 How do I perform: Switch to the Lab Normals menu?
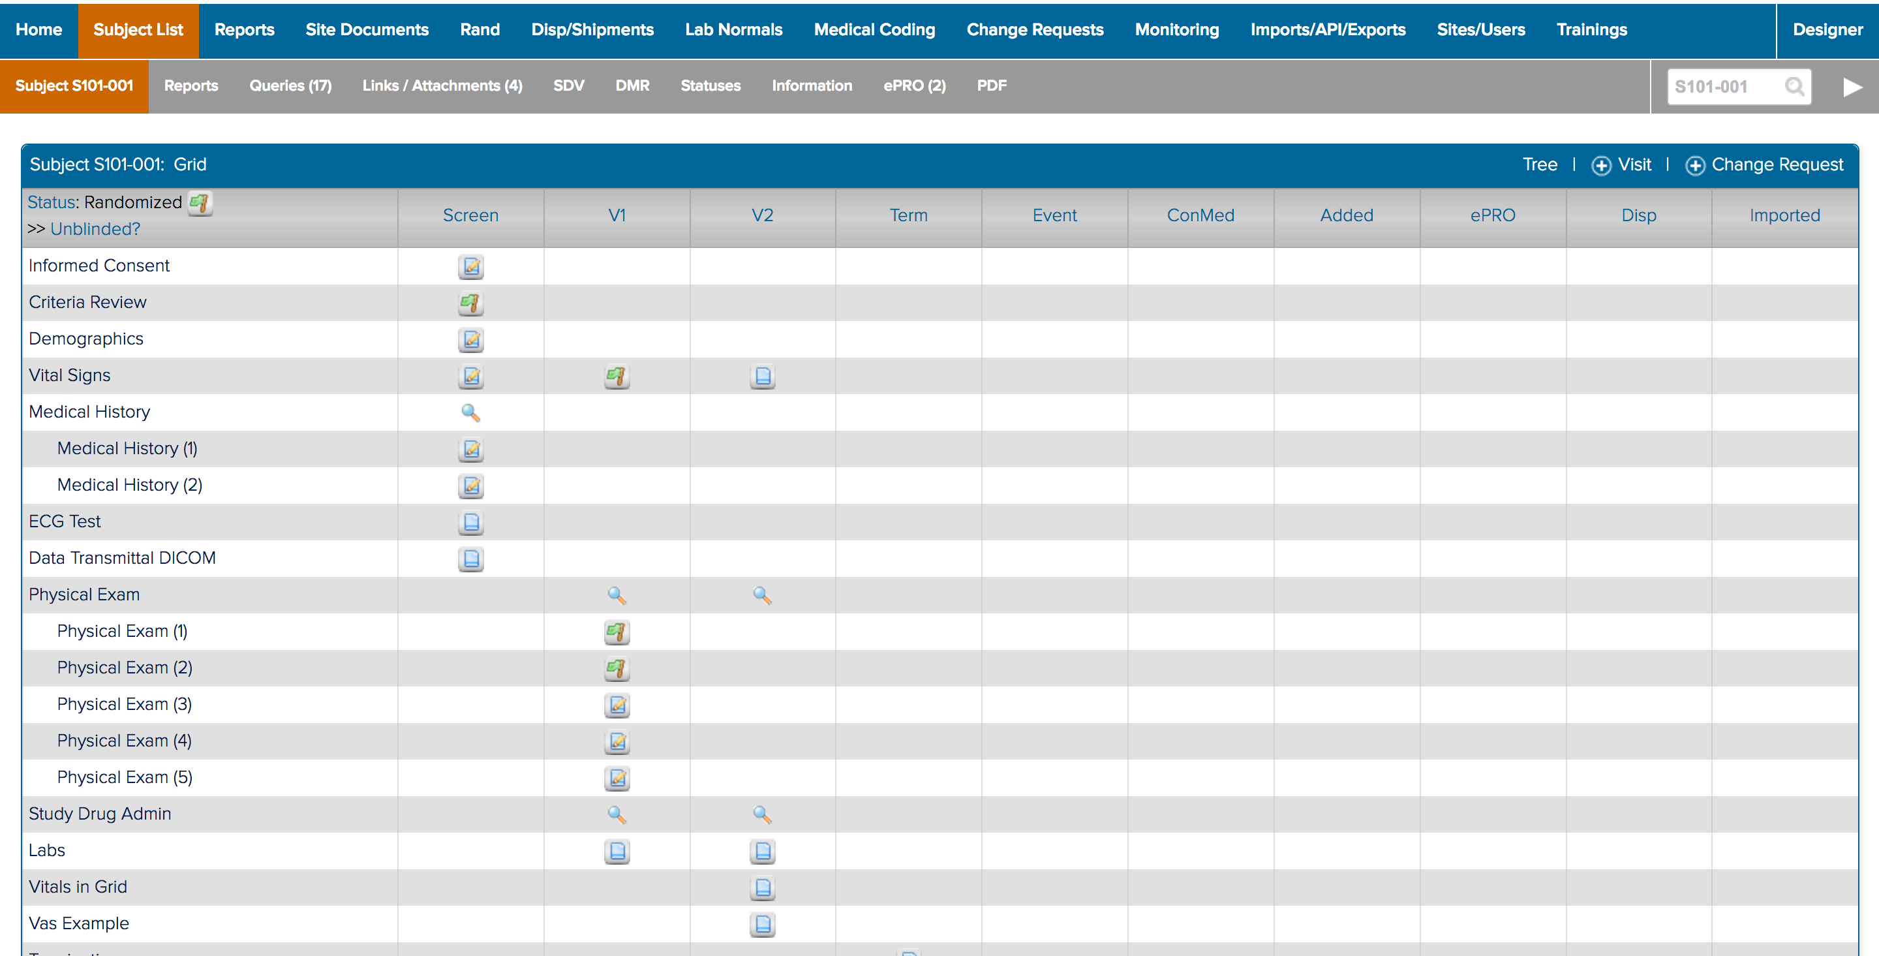[x=733, y=30]
